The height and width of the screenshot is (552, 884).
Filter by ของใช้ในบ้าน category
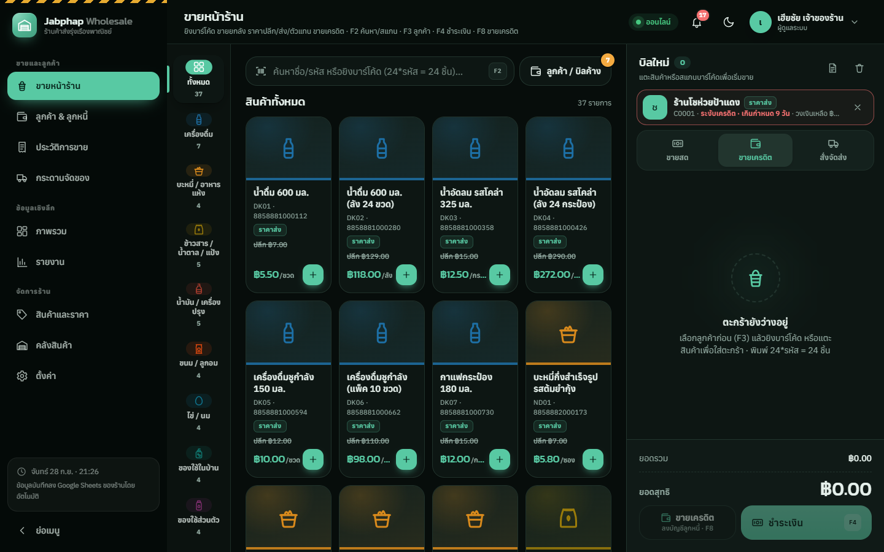click(198, 464)
